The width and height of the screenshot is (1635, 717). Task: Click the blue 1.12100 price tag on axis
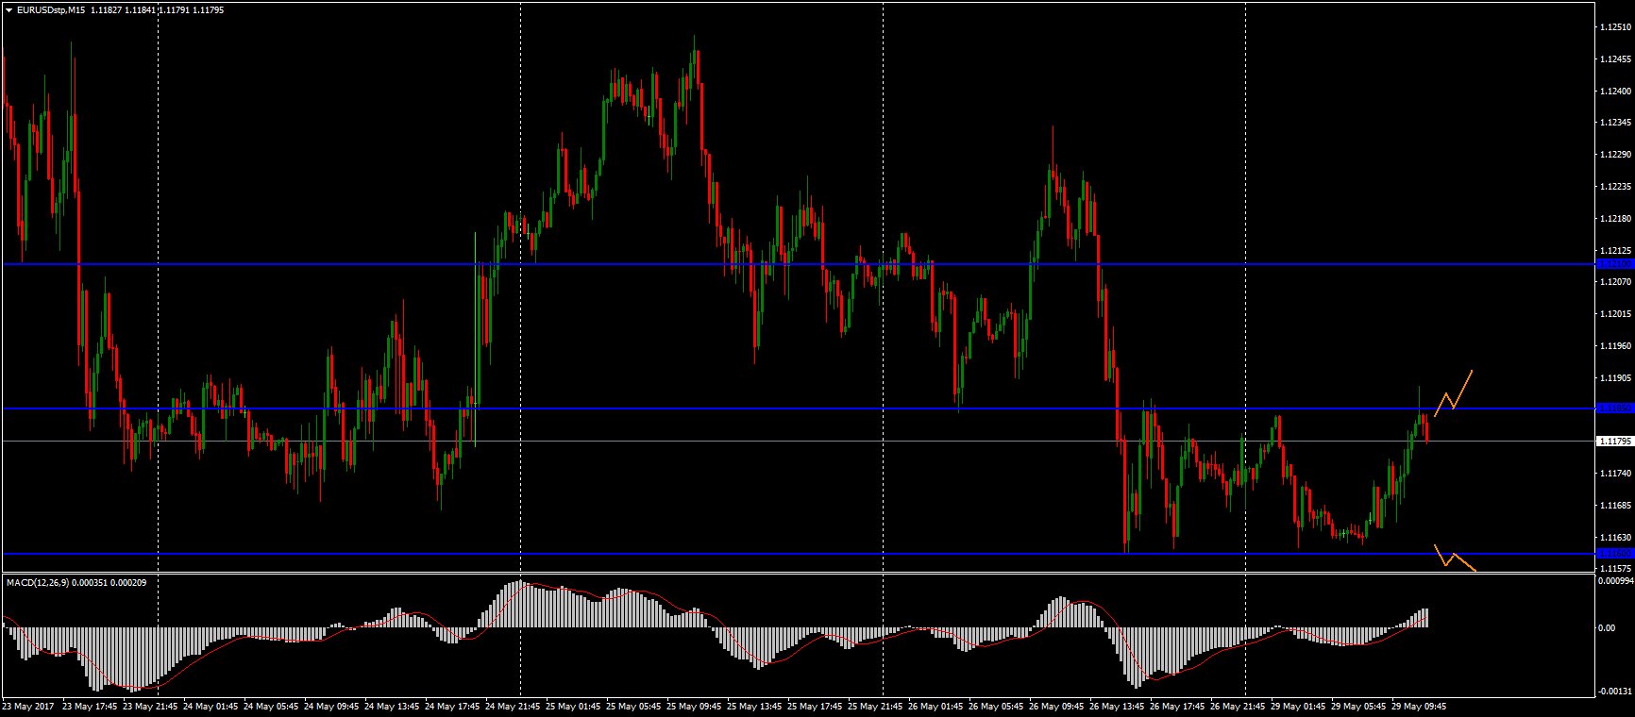point(1612,264)
